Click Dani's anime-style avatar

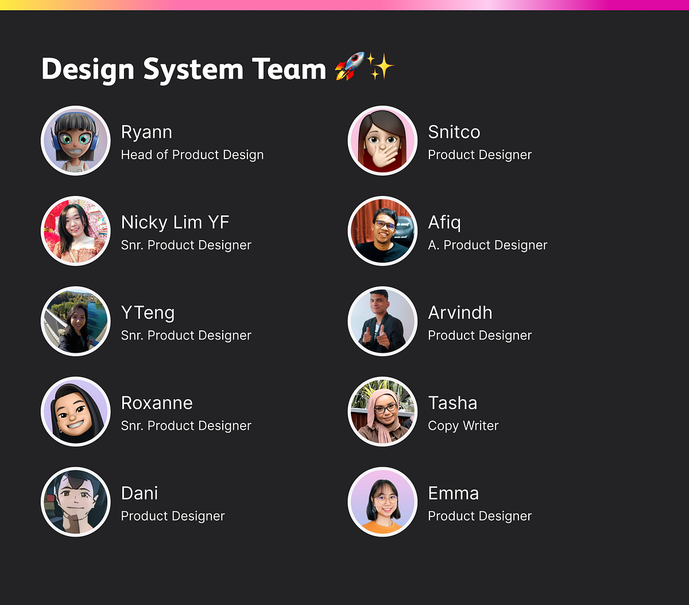pyautogui.click(x=75, y=502)
